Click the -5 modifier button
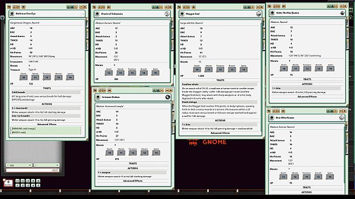Screen dimensions: 355x199 tap(38, 185)
